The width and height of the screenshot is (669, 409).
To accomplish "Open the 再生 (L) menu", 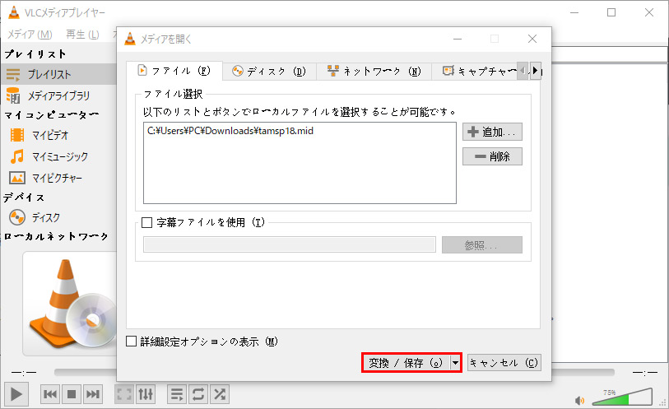I will pyautogui.click(x=82, y=34).
